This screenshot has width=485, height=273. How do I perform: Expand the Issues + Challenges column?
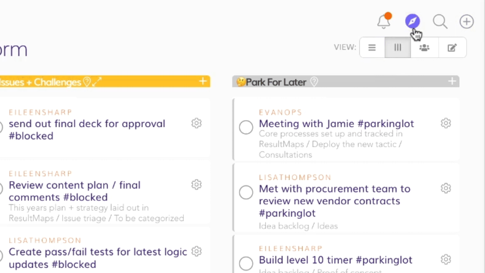click(x=97, y=82)
